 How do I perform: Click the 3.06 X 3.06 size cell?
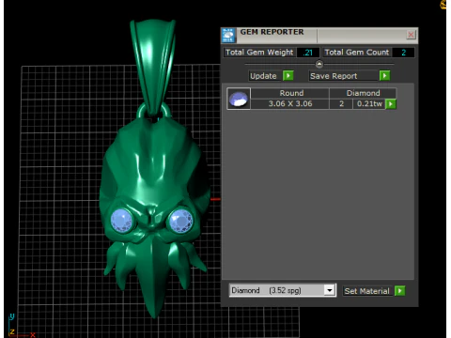point(290,104)
